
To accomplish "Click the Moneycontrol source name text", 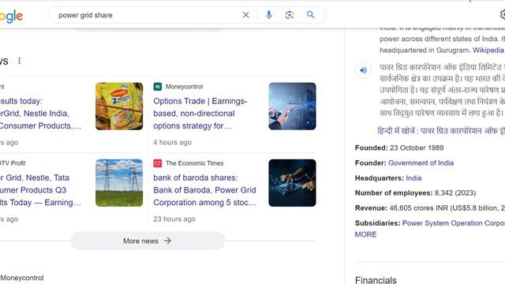I will (184, 87).
